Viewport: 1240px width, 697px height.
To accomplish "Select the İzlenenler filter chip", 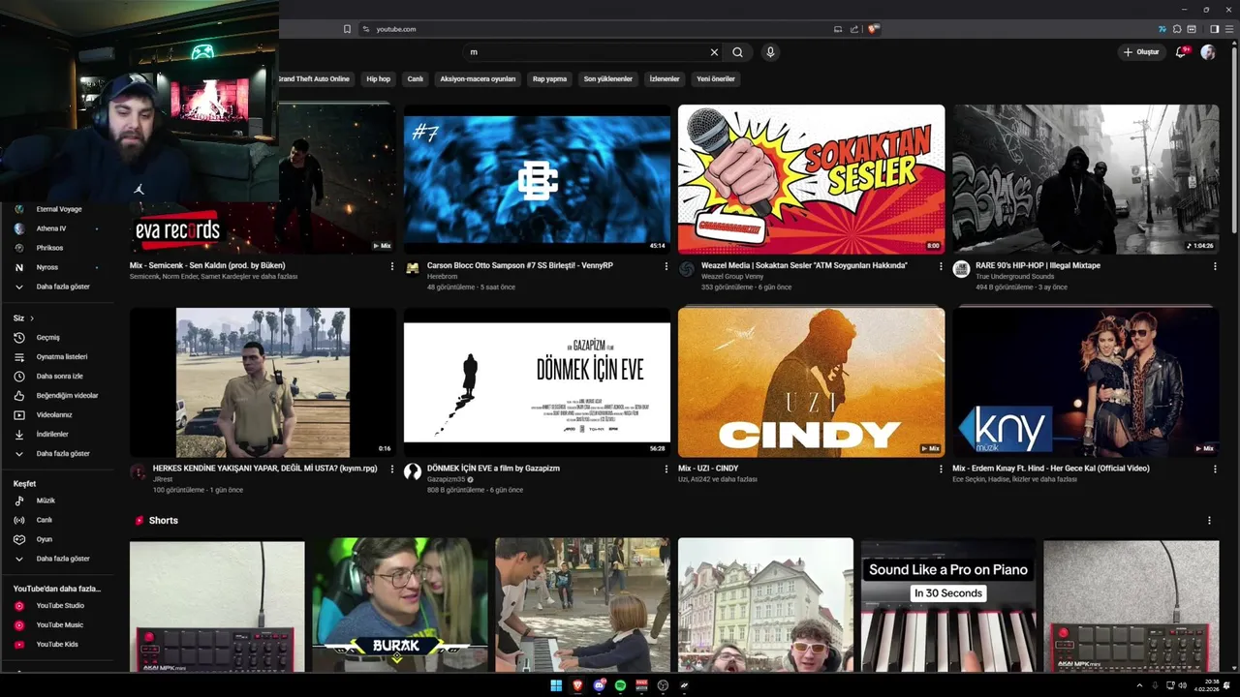I will [x=665, y=78].
